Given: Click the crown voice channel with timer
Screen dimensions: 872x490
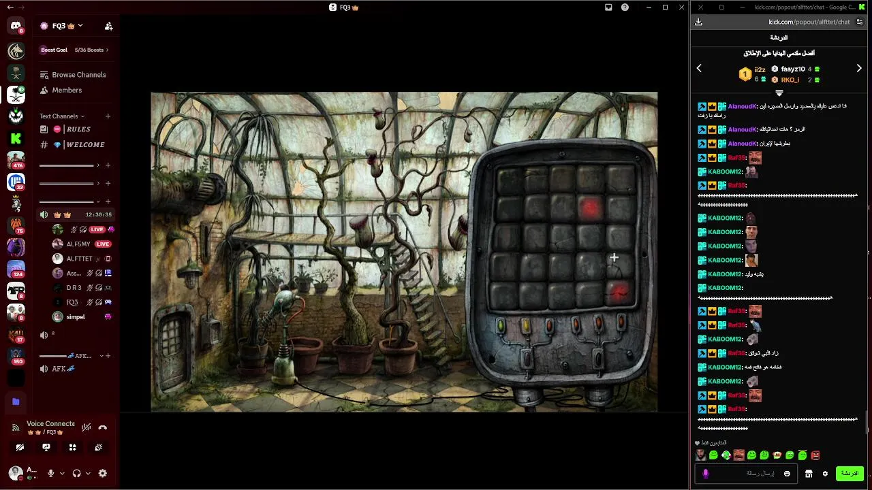Looking at the screenshot, I should (x=75, y=214).
